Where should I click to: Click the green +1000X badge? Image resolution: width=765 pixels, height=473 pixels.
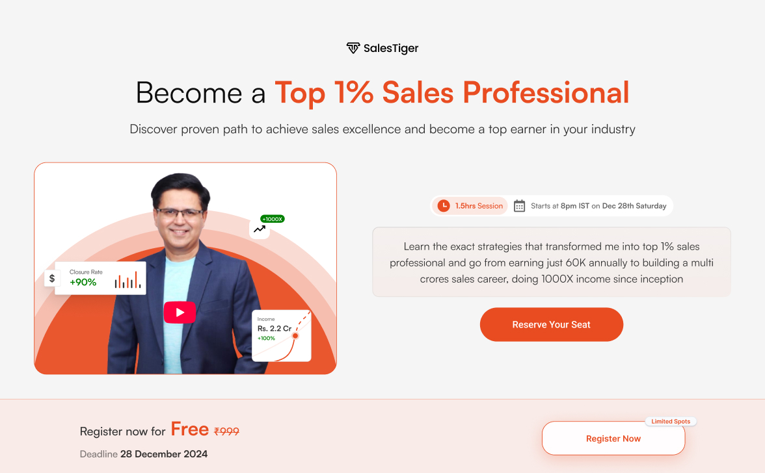(272, 219)
